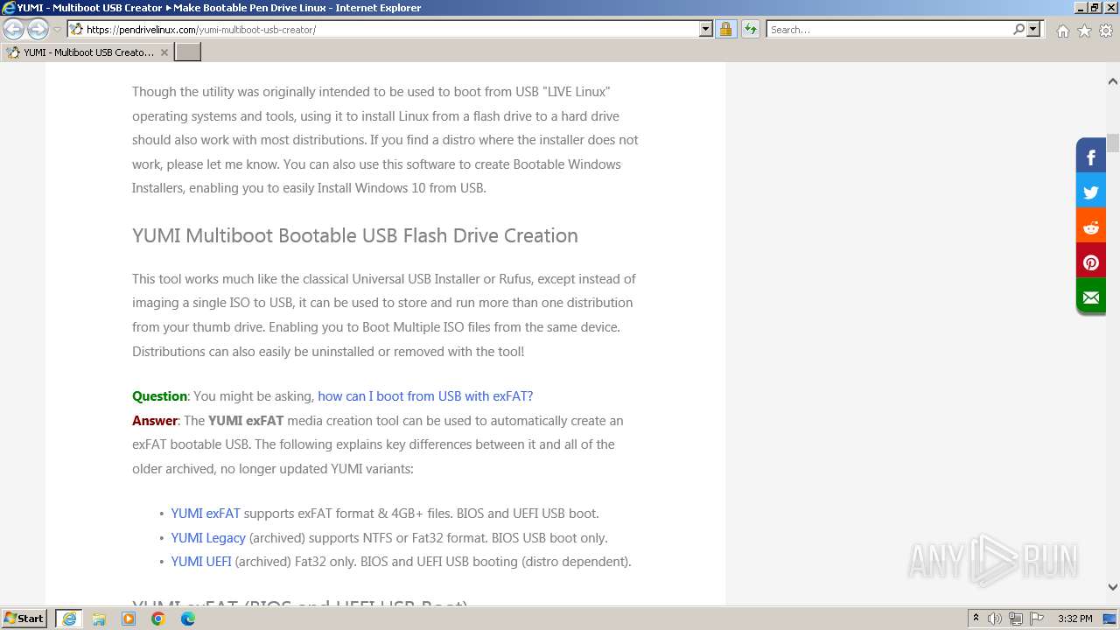Launch Windows Media Player from taskbar
The image size is (1120, 630).
pyautogui.click(x=129, y=619)
